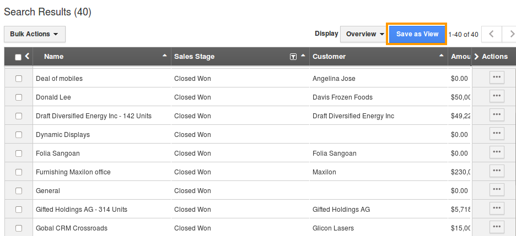Collapse columns using left chevron in header
The height and width of the screenshot is (236, 516).
(x=28, y=56)
